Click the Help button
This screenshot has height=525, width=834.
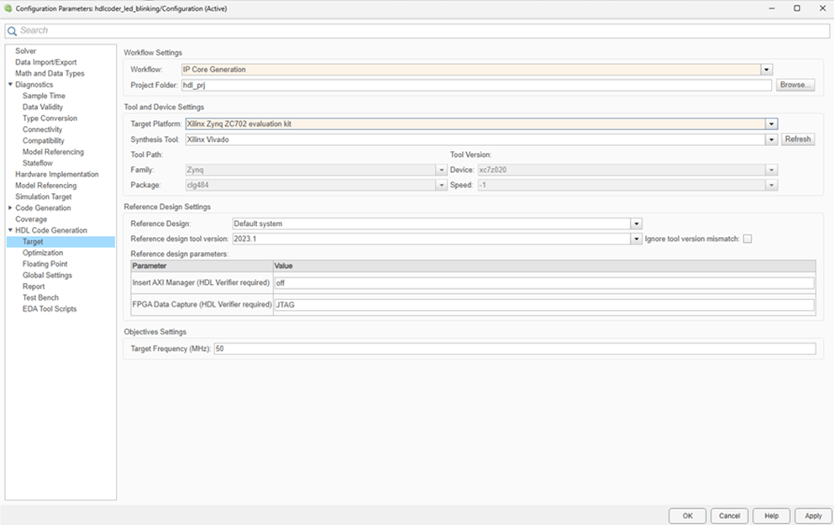[x=771, y=516]
